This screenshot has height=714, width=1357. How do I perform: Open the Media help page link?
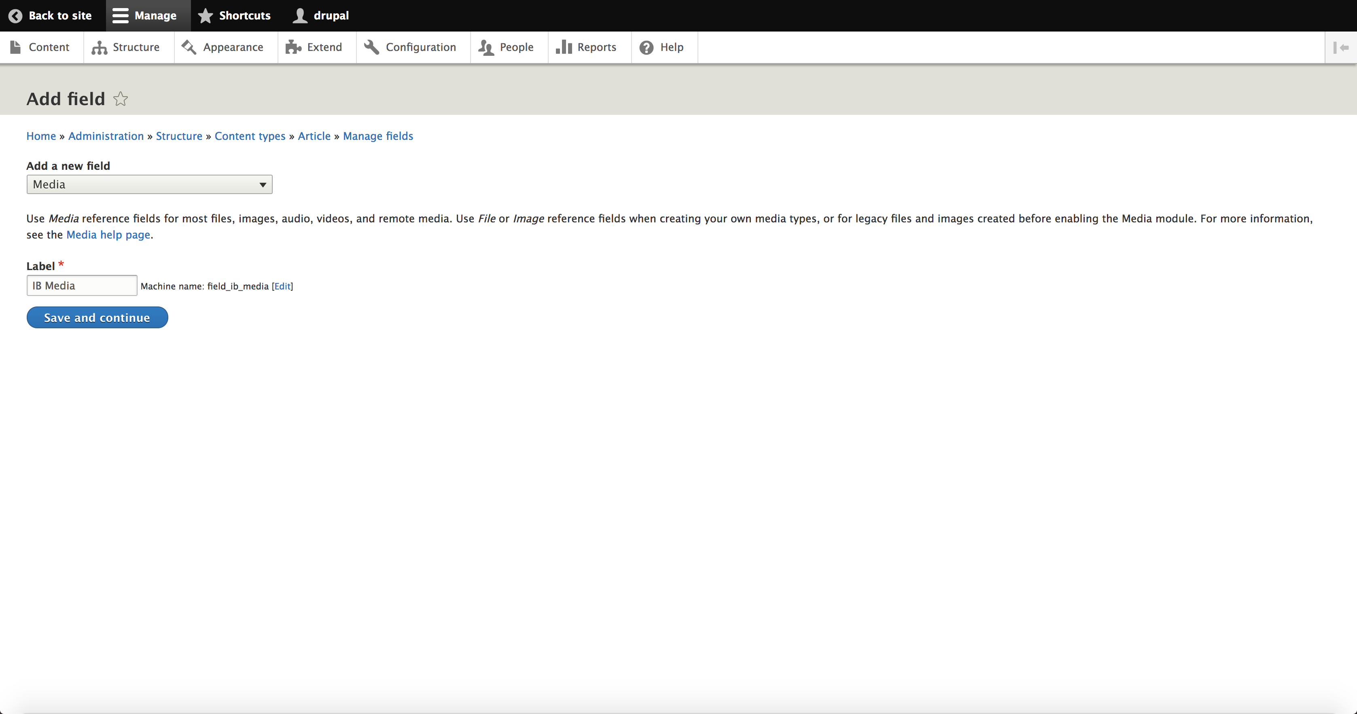(x=108, y=235)
